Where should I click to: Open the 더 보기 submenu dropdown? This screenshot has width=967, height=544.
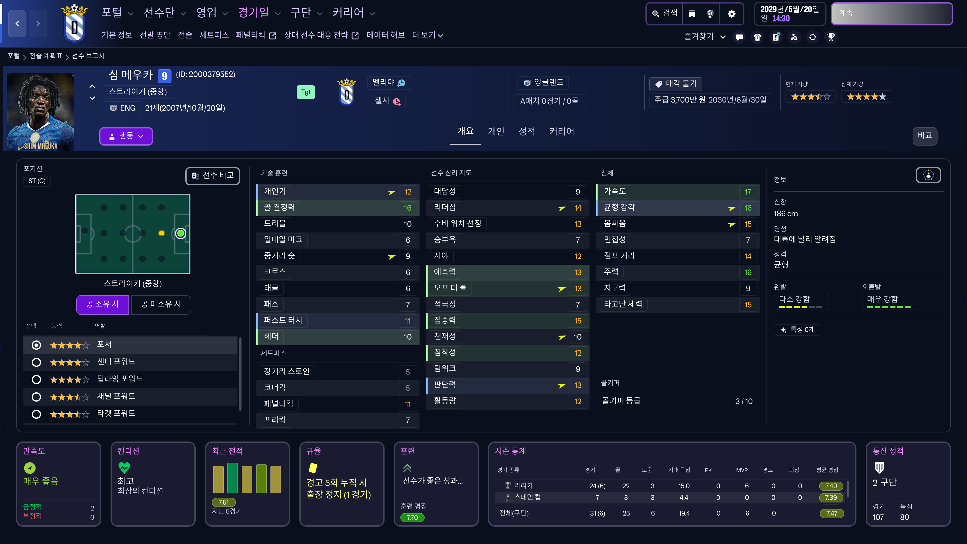[427, 35]
